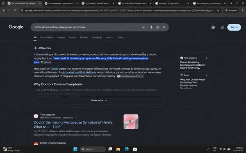The image size is (246, 153).
Task: Open Google Lens image search icon
Action: click(158, 27)
